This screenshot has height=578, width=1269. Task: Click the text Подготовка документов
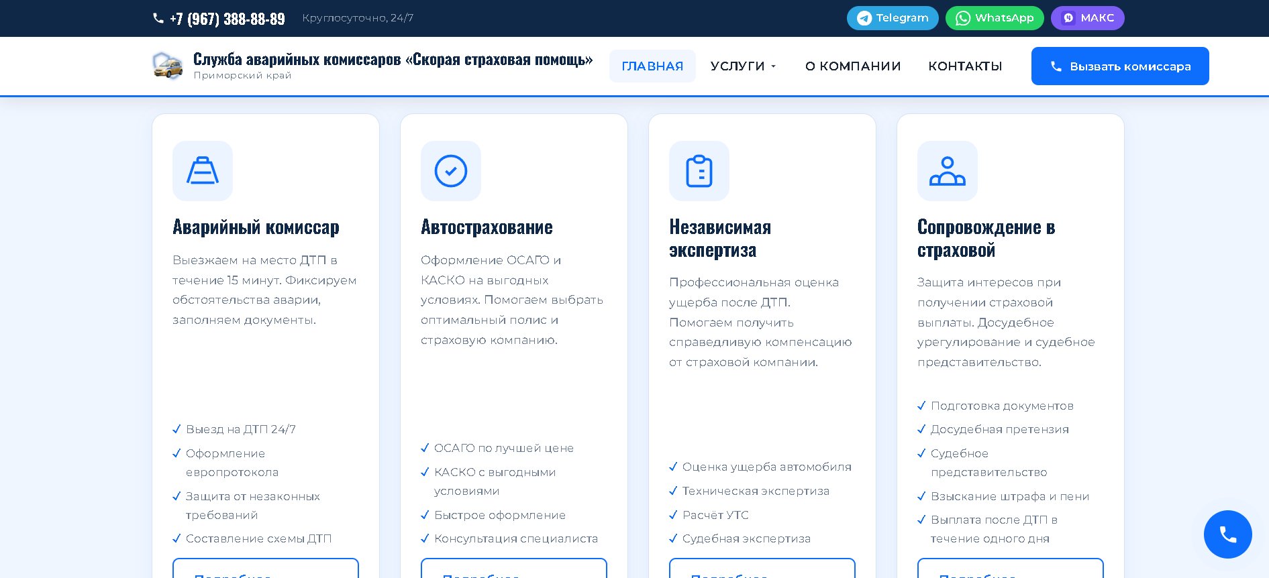[1002, 406]
